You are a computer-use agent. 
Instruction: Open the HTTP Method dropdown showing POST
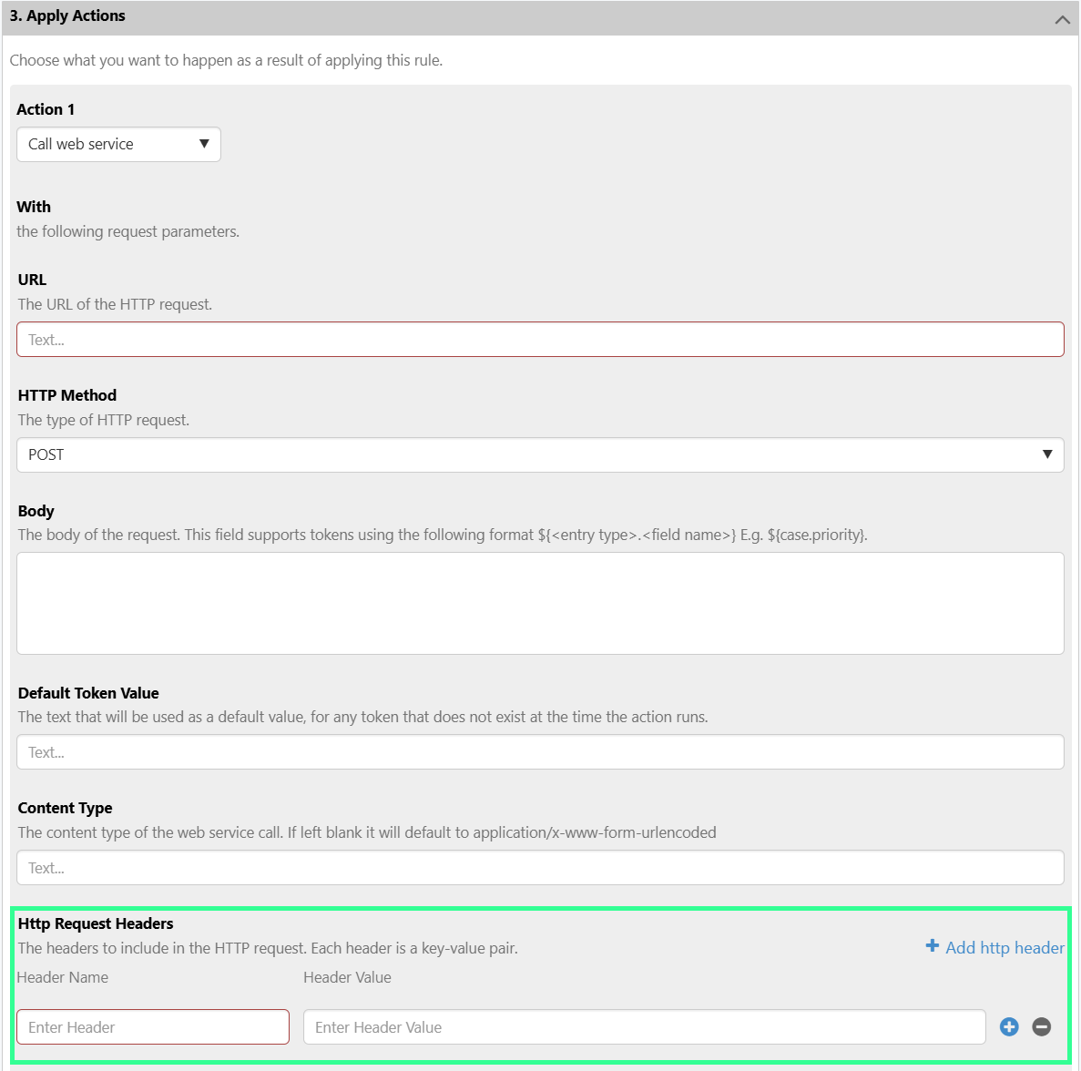click(540, 454)
